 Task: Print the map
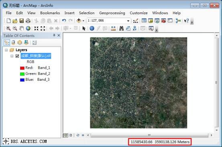tap(28, 21)
